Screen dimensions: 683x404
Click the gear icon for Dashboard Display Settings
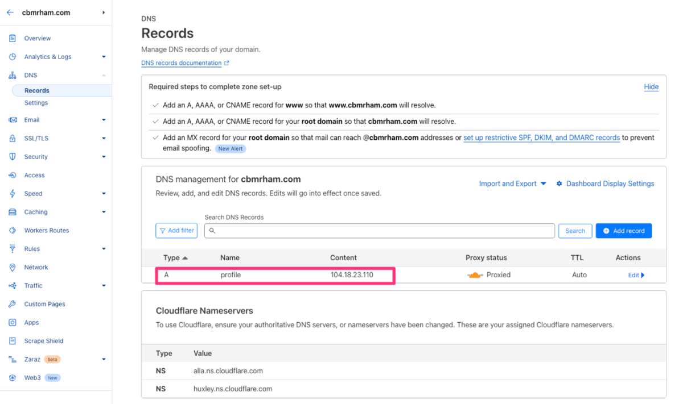point(559,184)
